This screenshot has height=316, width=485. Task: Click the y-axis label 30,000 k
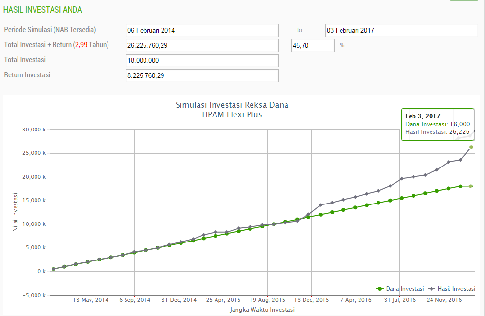pyautogui.click(x=34, y=130)
